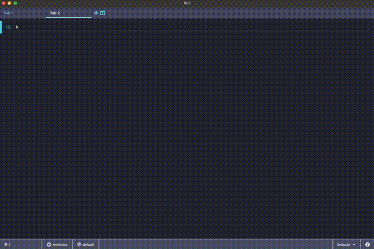Click the green active block bar
The image size is (374, 249).
click(x=1, y=27)
